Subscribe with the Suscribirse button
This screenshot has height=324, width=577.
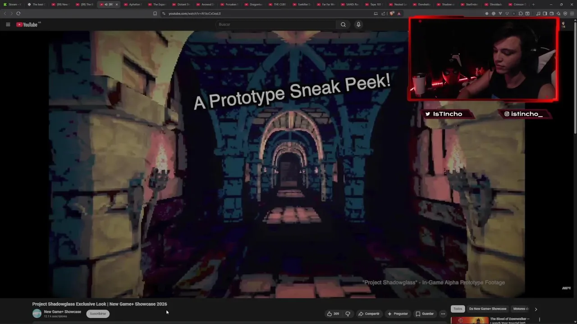98,314
